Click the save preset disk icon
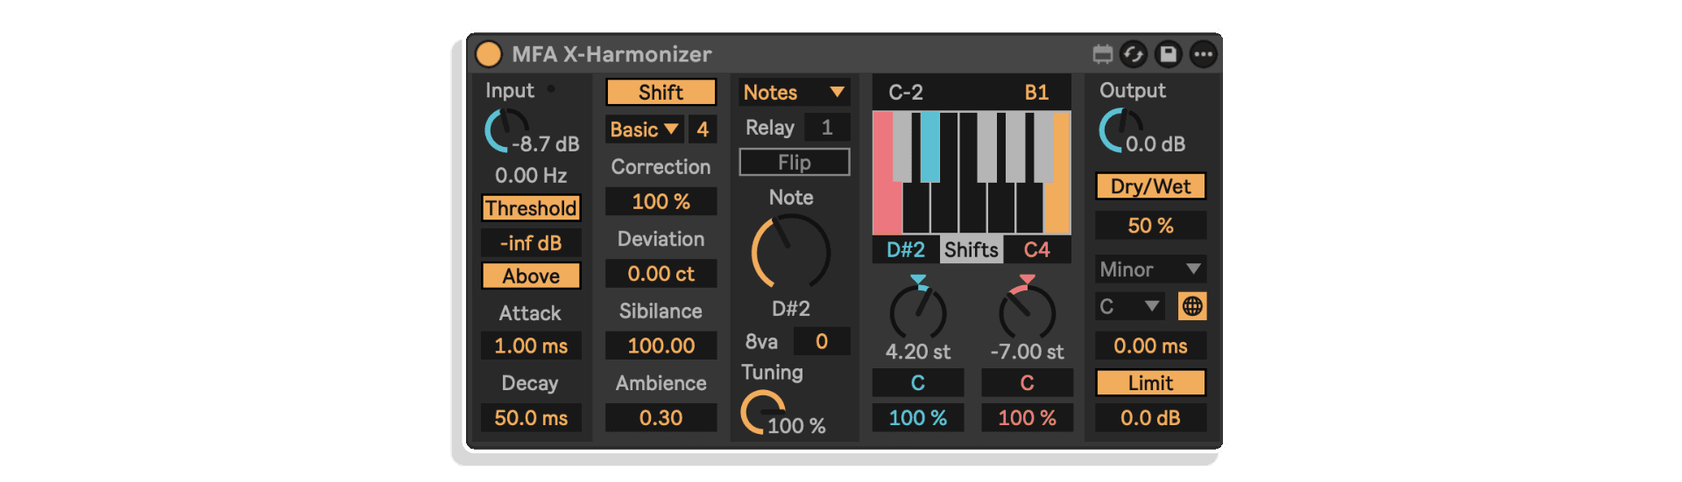 tap(1169, 54)
